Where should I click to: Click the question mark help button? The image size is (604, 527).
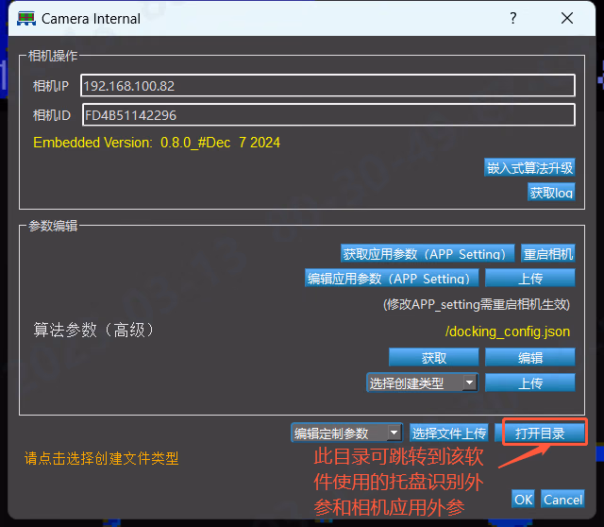[512, 18]
